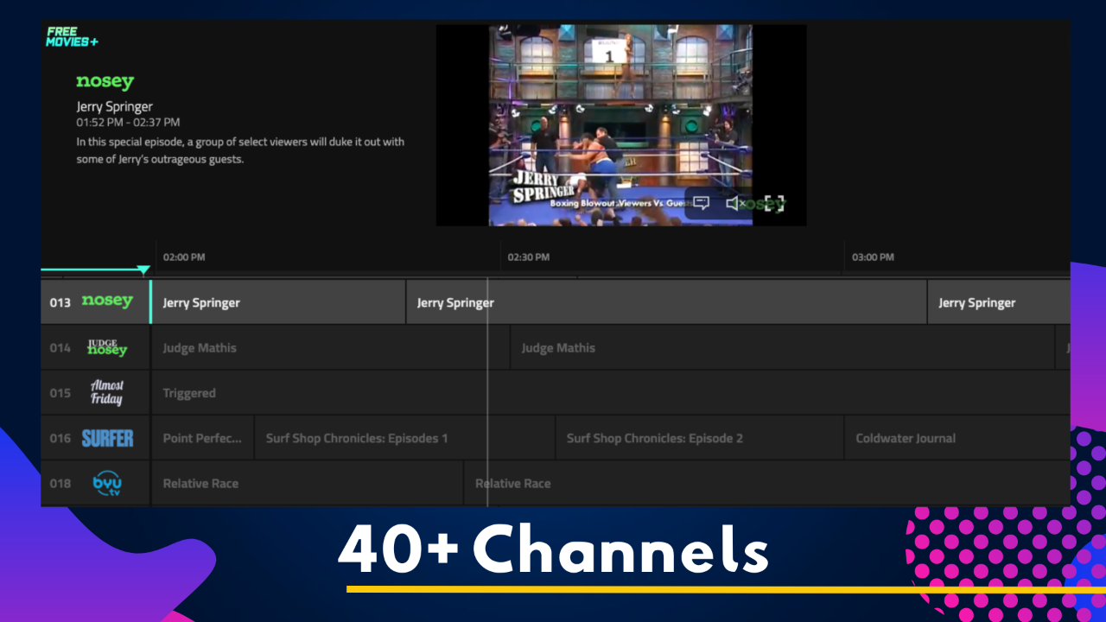Viewport: 1106px width, 622px height.
Task: Toggle fullscreen view of the stream
Action: [775, 201]
